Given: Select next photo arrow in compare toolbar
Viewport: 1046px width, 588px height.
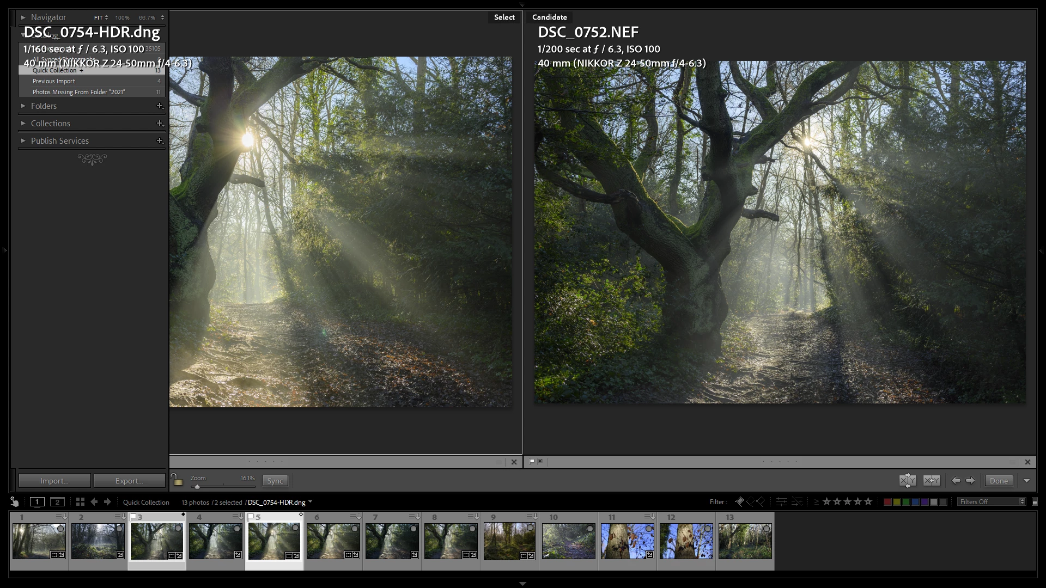Looking at the screenshot, I should point(970,481).
